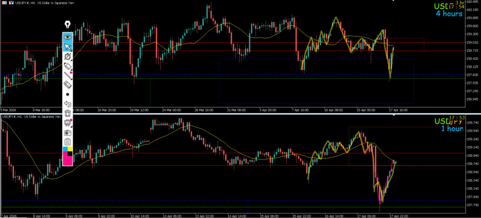
Task: Select the highlighter marker tool
Action: click(68, 66)
